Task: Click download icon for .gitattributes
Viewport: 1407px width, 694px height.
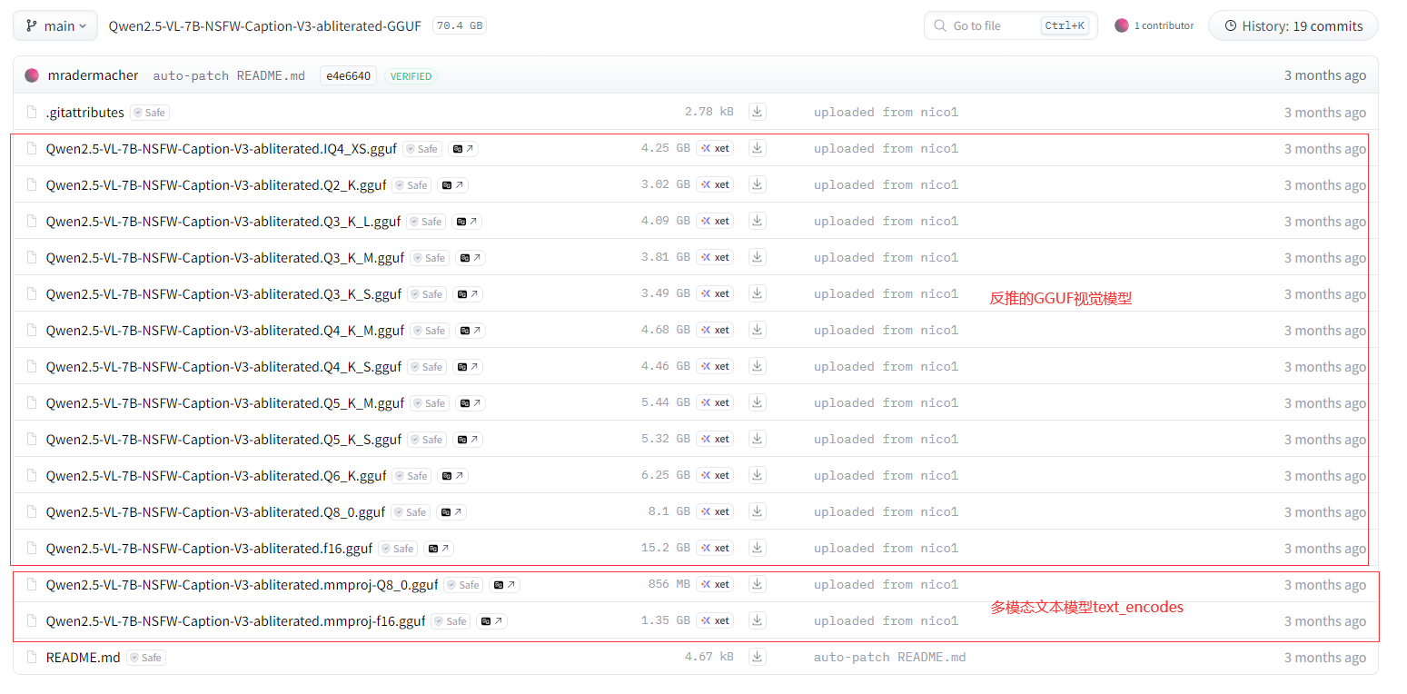Action: point(758,112)
